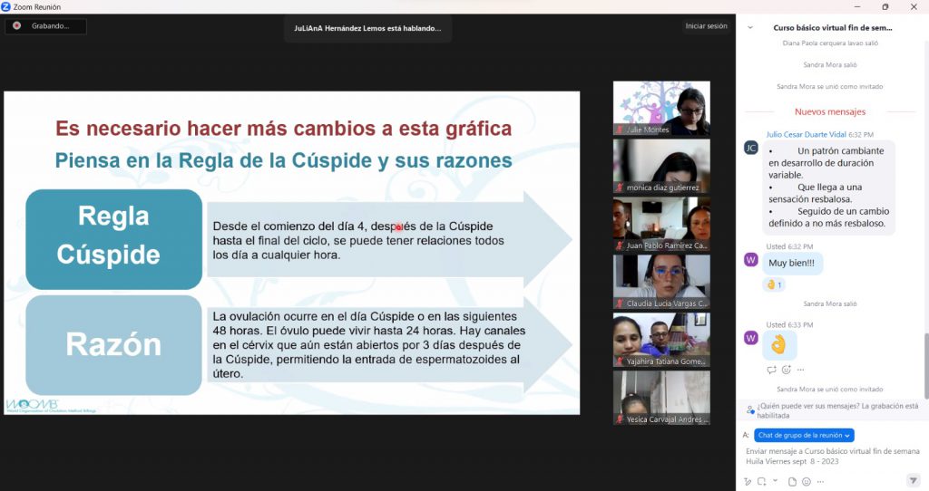Click the JuLiAnA Hernández Lemos speaking banner
This screenshot has height=491, width=929.
[x=367, y=28]
